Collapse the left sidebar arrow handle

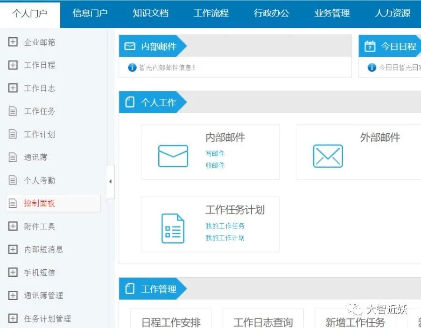(111, 182)
